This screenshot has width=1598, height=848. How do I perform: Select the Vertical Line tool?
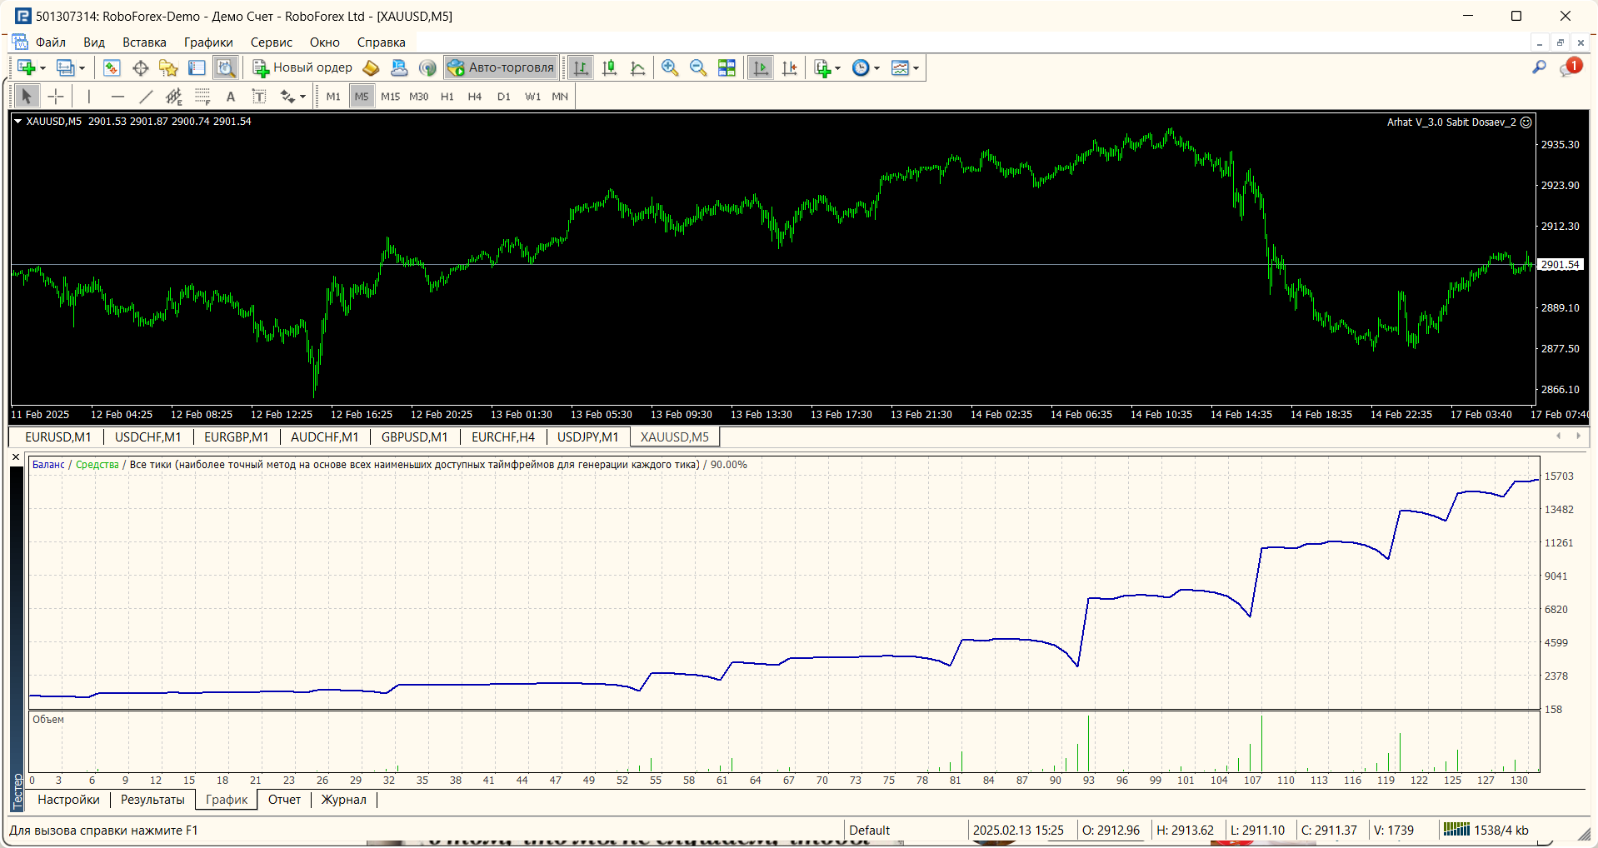pos(89,97)
